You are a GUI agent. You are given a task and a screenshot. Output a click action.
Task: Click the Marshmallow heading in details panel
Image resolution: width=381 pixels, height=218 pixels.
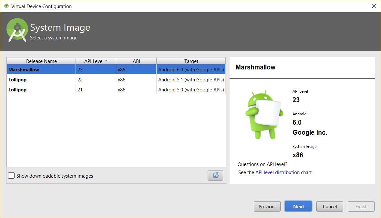(x=255, y=67)
